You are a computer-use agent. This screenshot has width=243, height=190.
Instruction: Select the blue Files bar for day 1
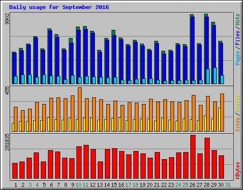(15, 68)
